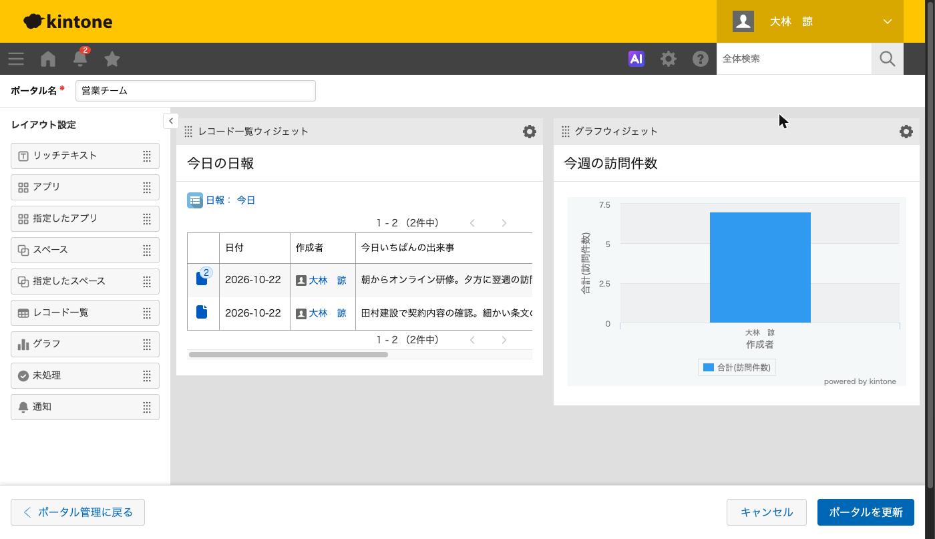
Task: Click the user avatar icon
Action: [x=743, y=21]
